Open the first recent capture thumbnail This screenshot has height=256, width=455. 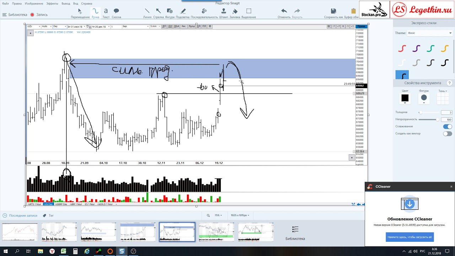(x=20, y=232)
